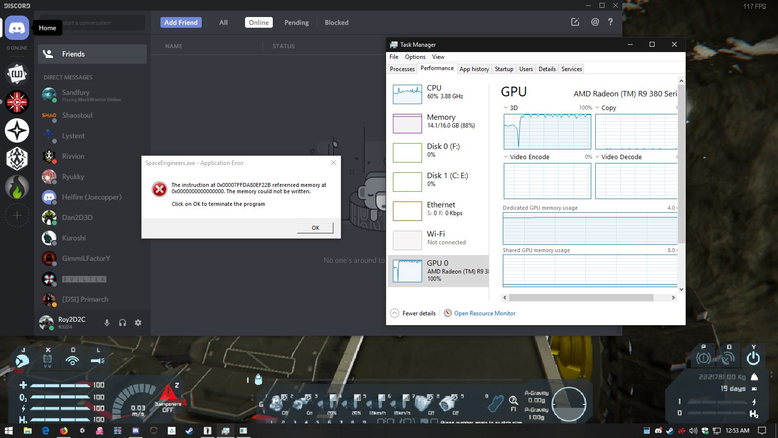Open Firefox from the taskbar
The height and width of the screenshot is (438, 778).
64,431
